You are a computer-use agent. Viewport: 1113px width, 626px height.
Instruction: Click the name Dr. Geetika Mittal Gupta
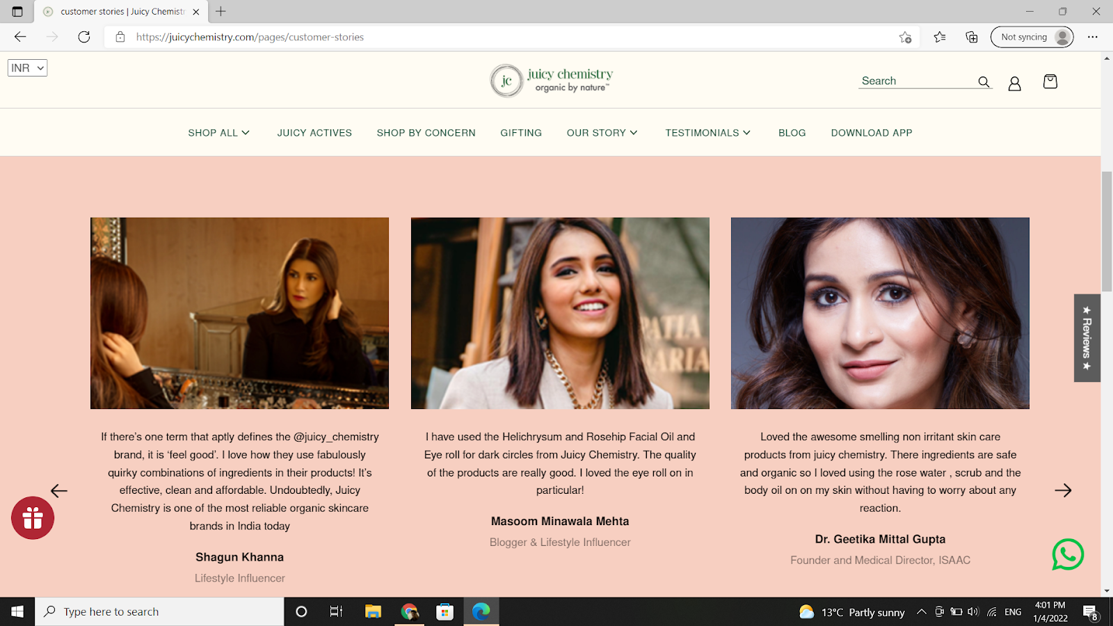pos(880,539)
